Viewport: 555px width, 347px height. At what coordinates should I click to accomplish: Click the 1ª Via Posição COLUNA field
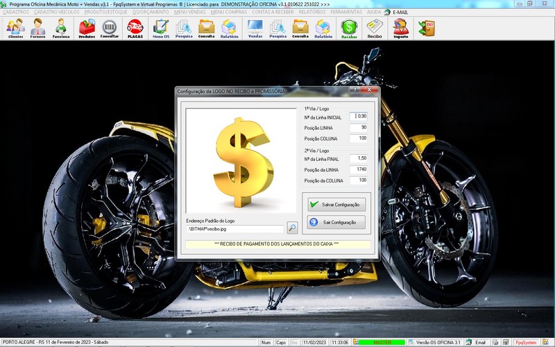coord(359,138)
